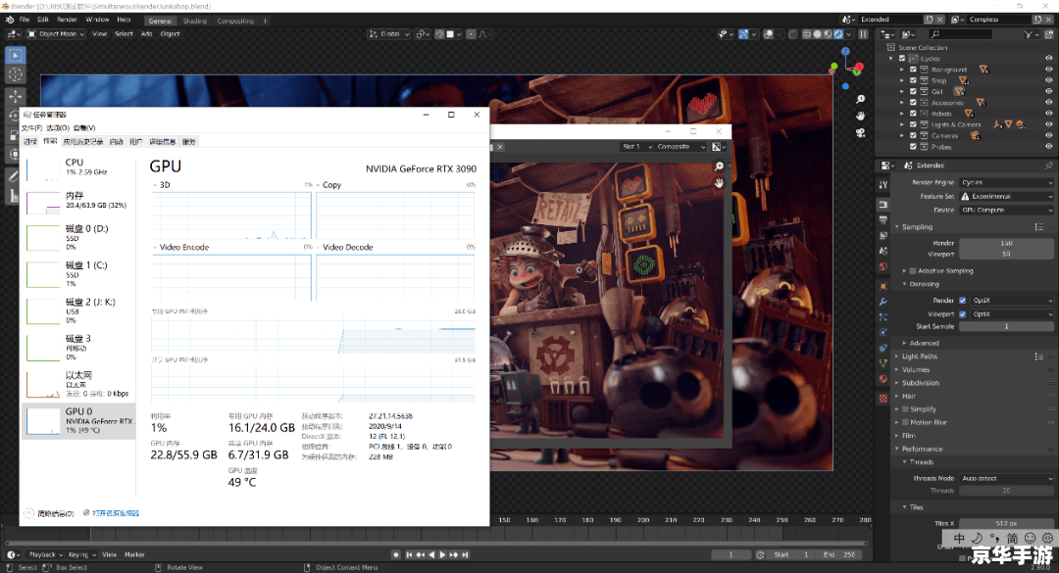Select the Select Box tool in Blender toolbar

coord(15,56)
